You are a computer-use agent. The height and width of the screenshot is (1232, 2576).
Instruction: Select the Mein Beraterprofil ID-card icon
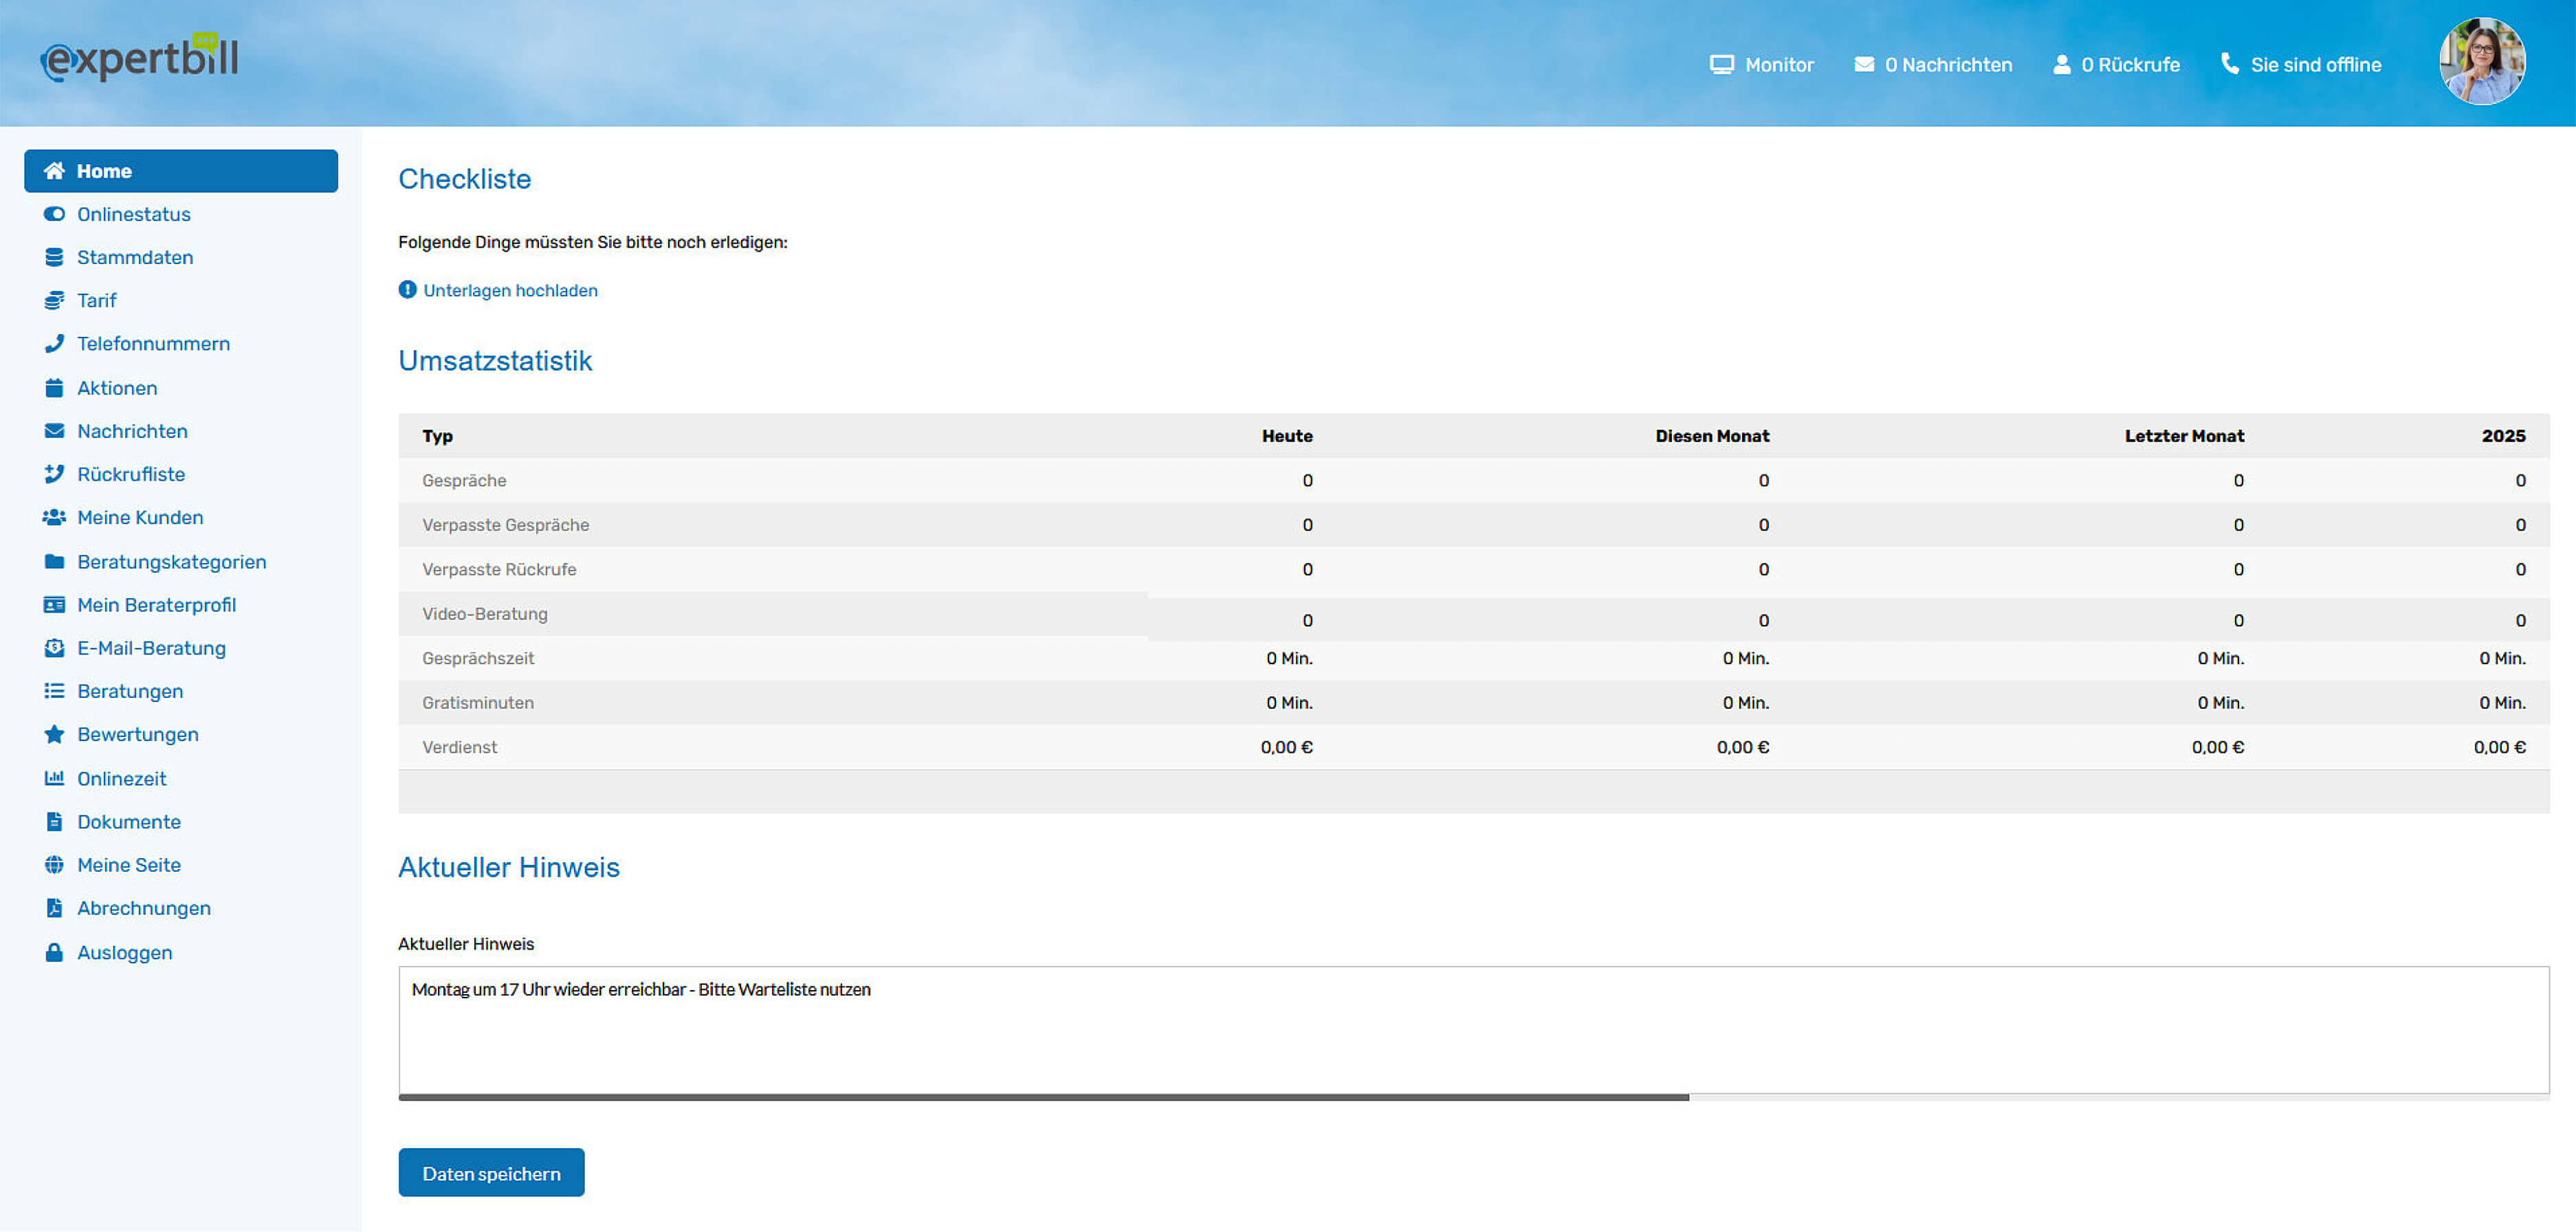coord(55,604)
